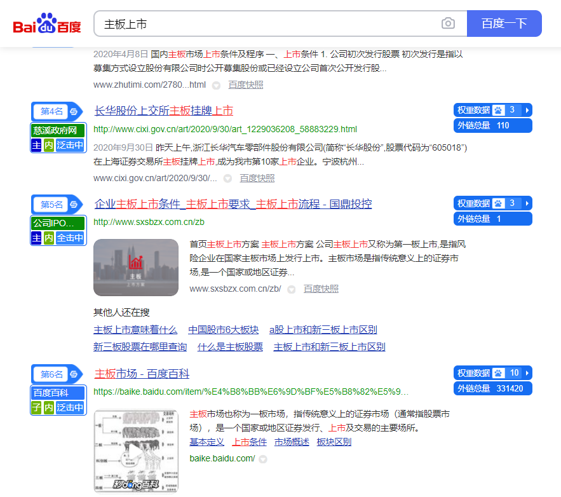Click 主 tag under 公司IPO...
Screen dimensions: 561x497
pos(36,238)
